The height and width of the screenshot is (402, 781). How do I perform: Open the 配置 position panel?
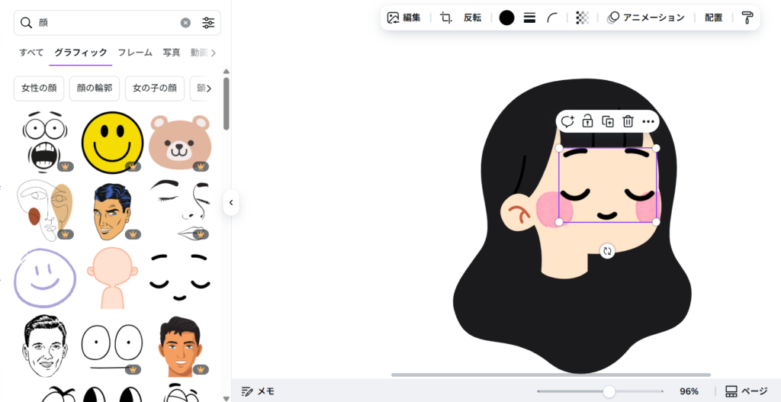[x=714, y=18]
